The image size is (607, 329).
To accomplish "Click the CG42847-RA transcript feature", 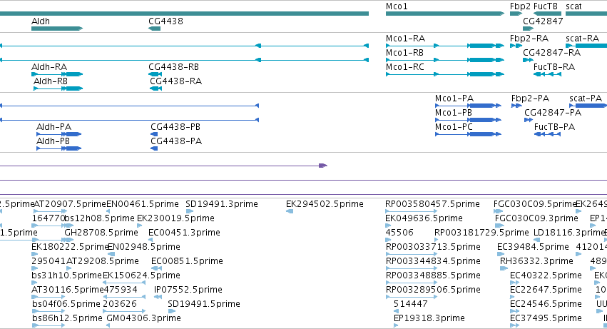I will click(528, 60).
